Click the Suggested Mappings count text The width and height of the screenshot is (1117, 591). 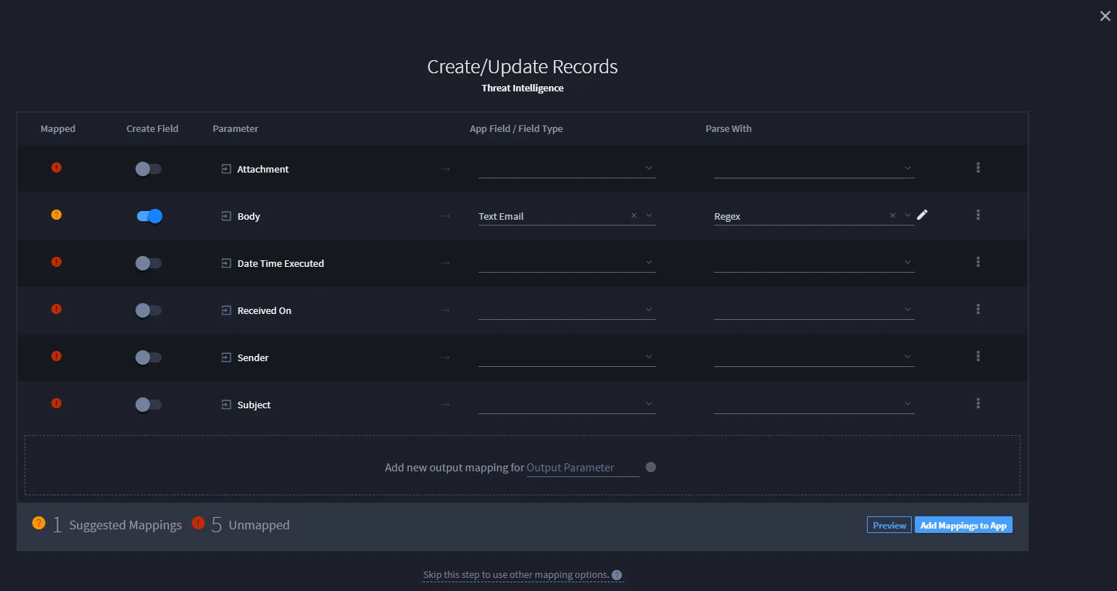click(x=117, y=525)
